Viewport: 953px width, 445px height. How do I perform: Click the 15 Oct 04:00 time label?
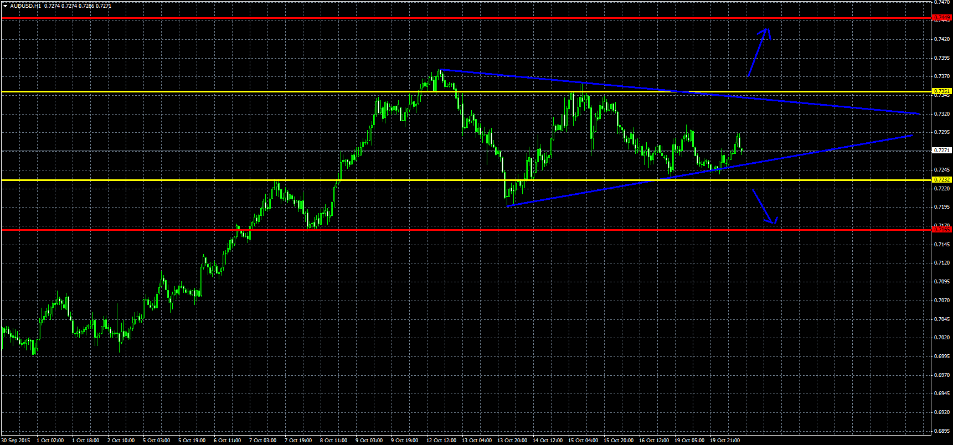click(x=583, y=441)
